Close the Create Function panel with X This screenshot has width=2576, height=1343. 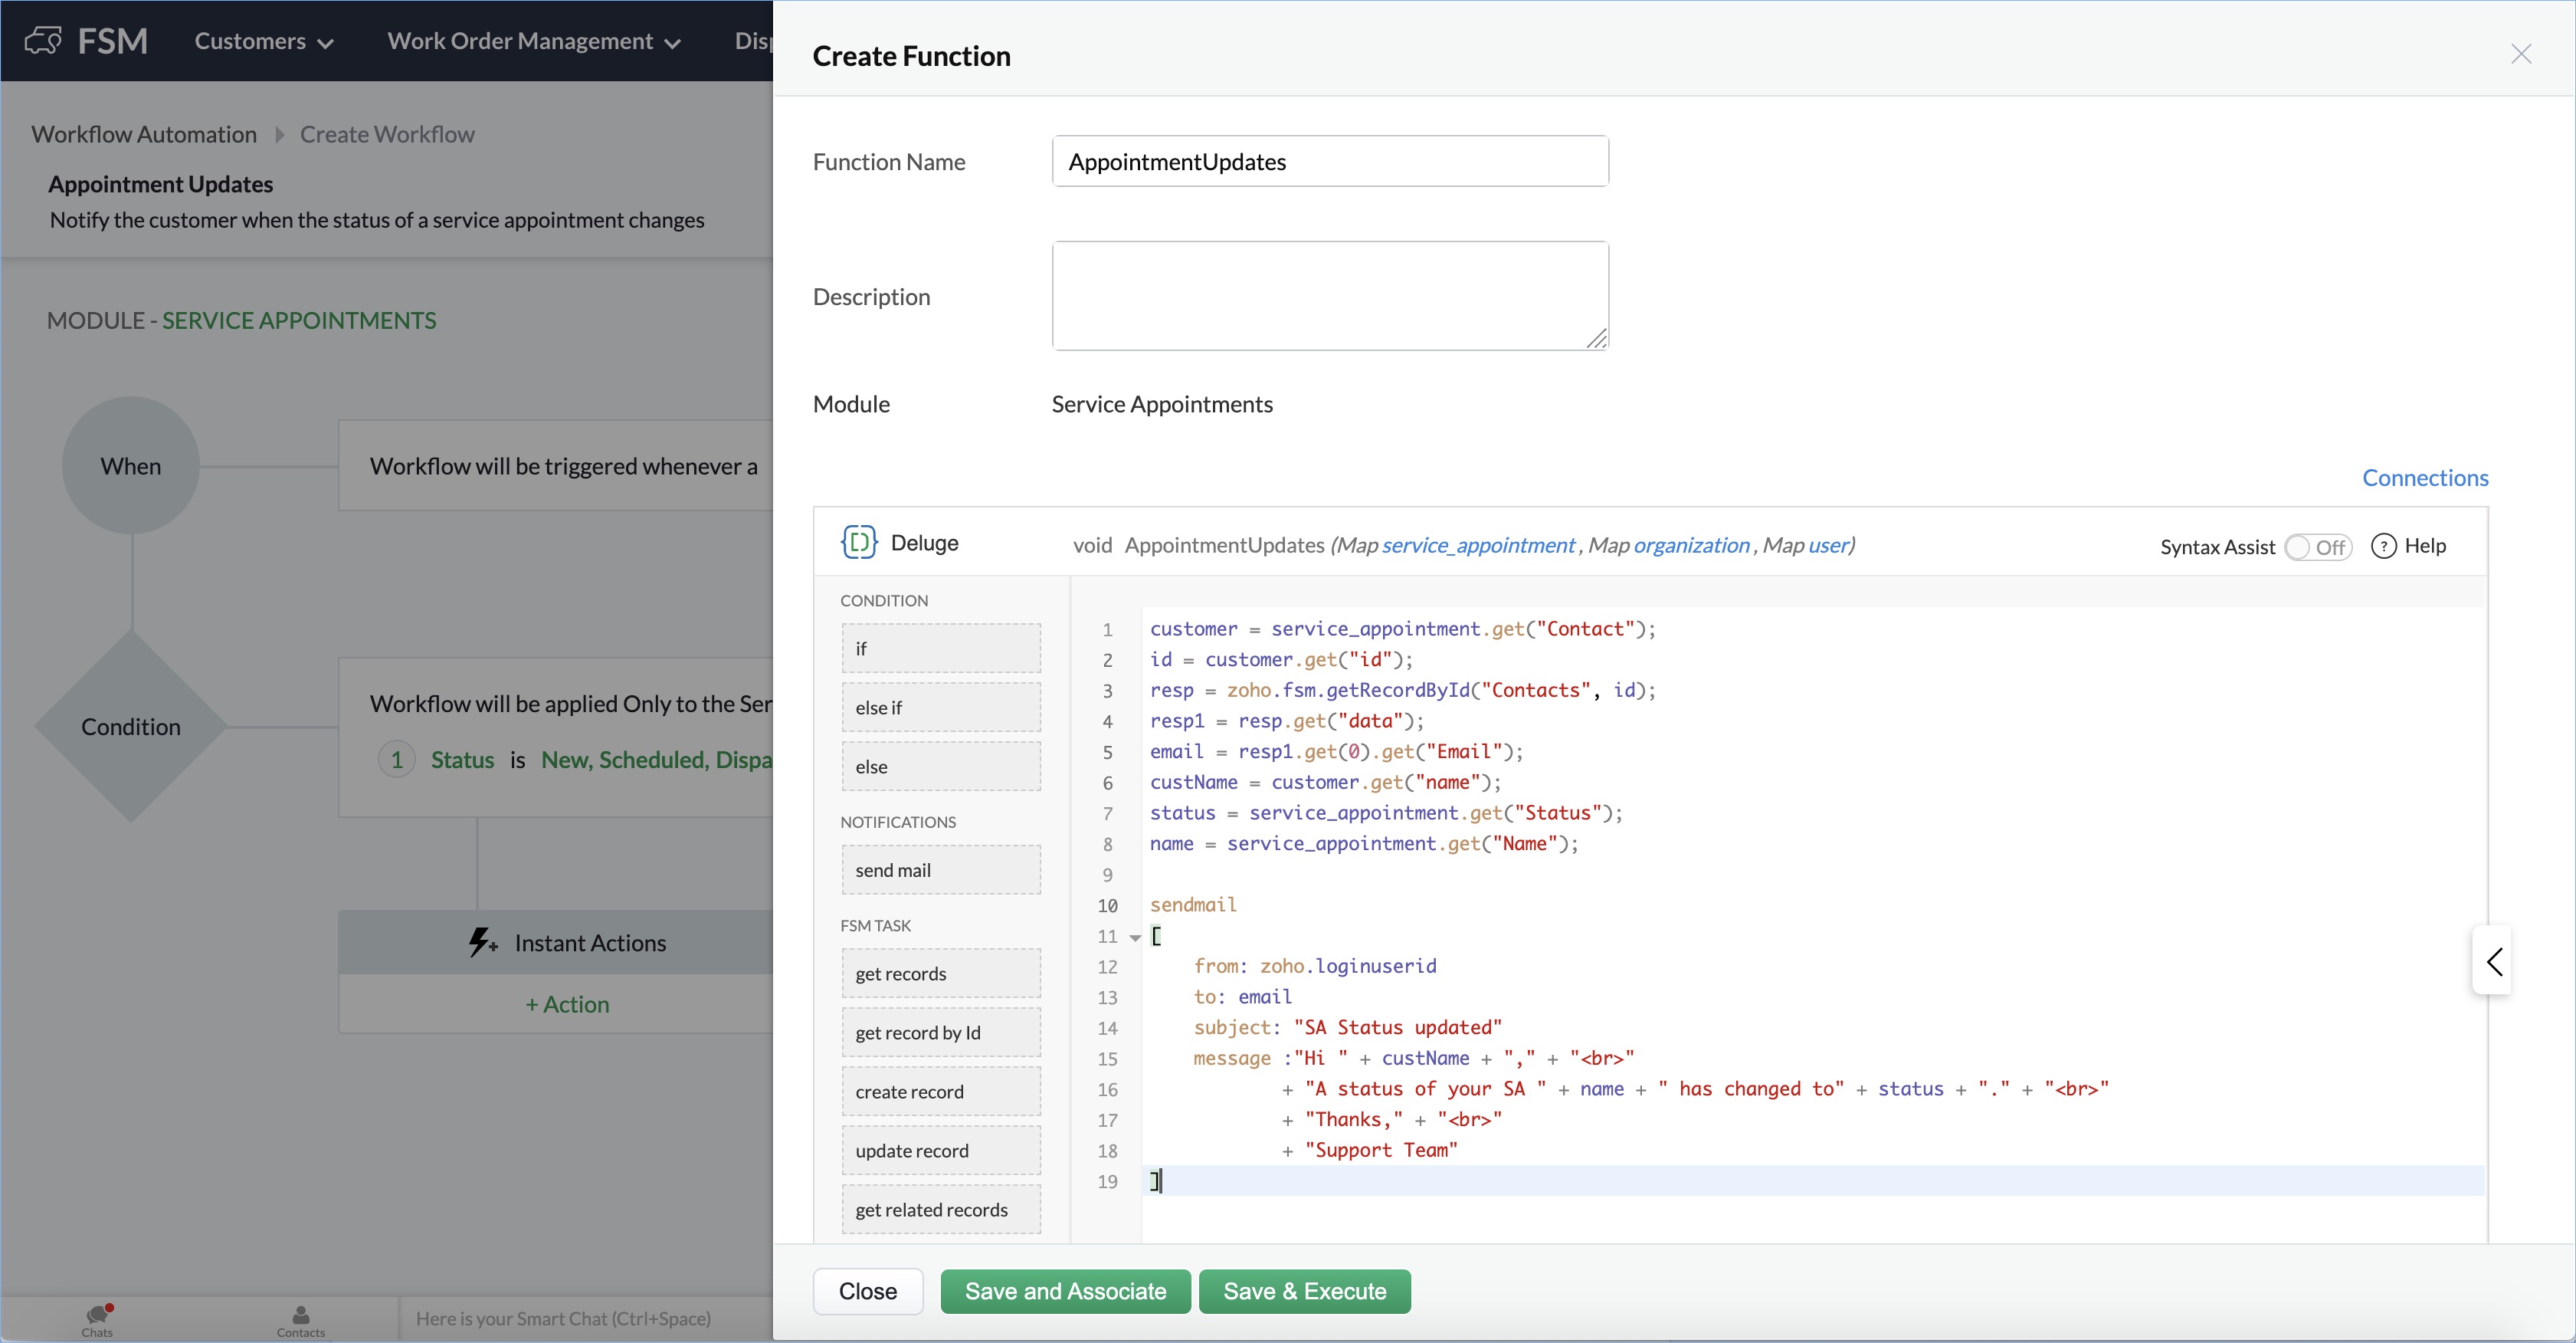2520,54
